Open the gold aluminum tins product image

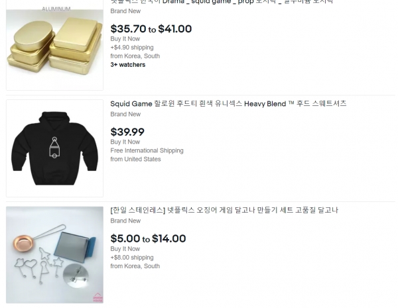point(54,48)
